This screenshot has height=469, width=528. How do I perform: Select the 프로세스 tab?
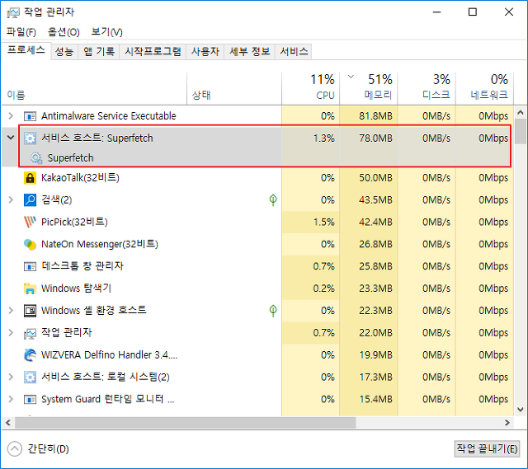point(26,51)
